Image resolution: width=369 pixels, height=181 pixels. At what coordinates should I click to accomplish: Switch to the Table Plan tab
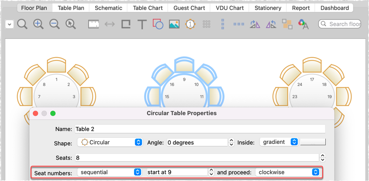71,8
